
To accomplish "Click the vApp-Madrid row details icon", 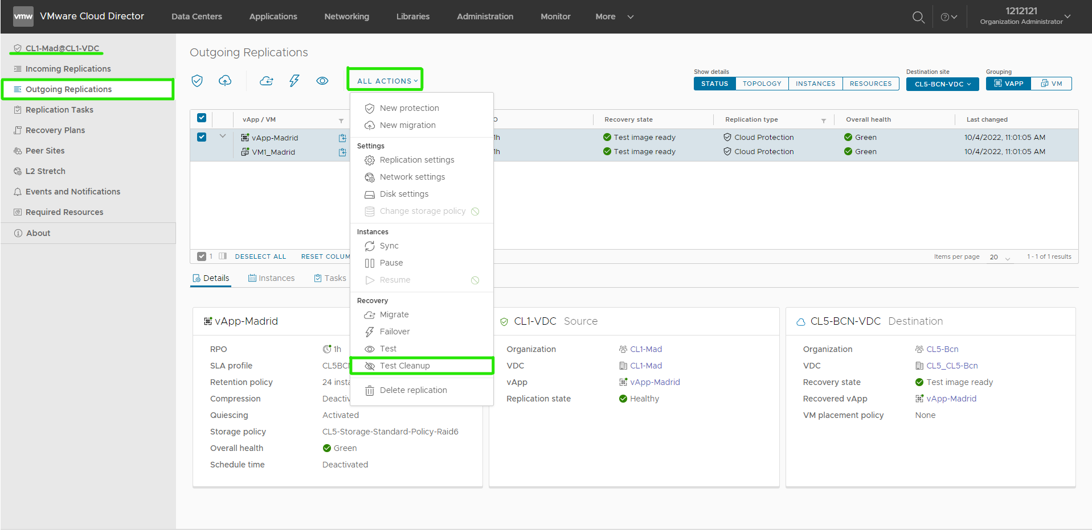I will [x=342, y=138].
